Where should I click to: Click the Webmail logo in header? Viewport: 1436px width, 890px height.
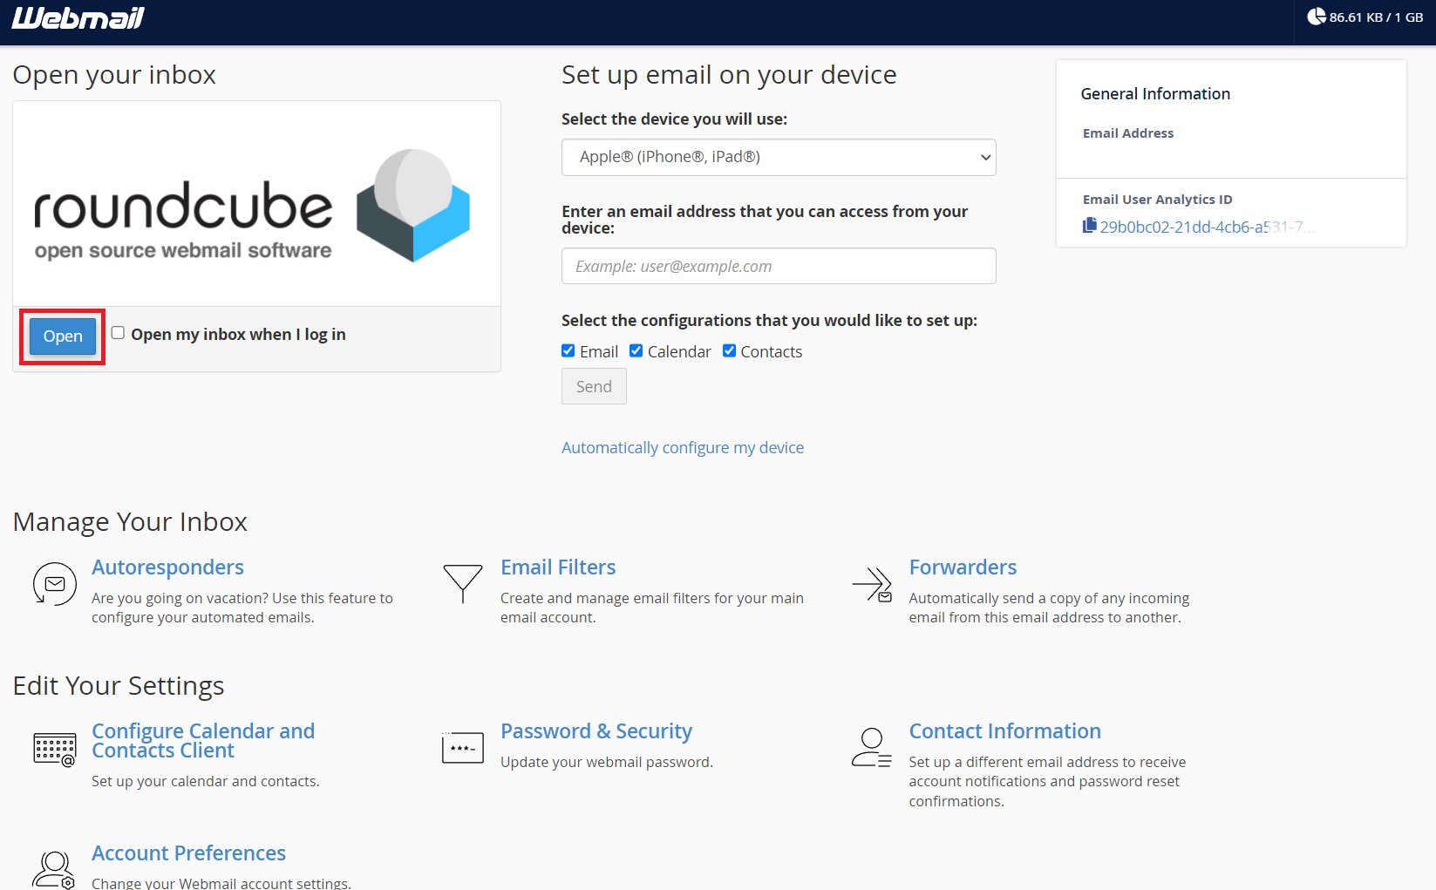point(78,18)
